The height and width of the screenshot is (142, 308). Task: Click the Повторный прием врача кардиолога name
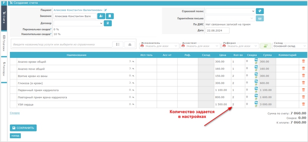43,97
